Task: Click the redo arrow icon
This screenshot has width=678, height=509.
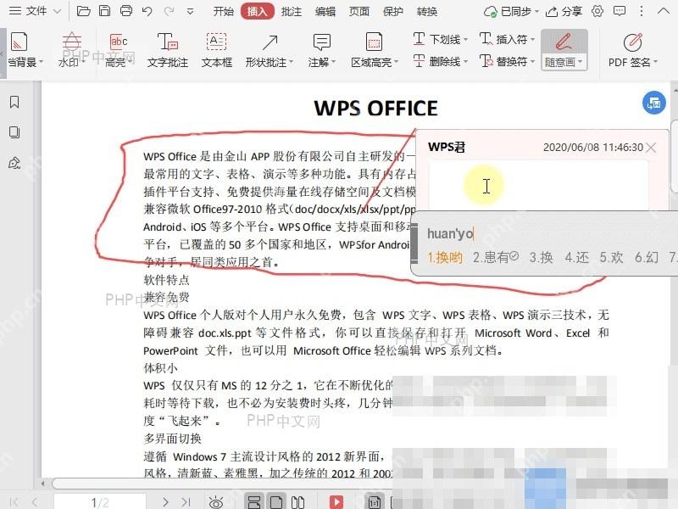Action: [x=169, y=11]
